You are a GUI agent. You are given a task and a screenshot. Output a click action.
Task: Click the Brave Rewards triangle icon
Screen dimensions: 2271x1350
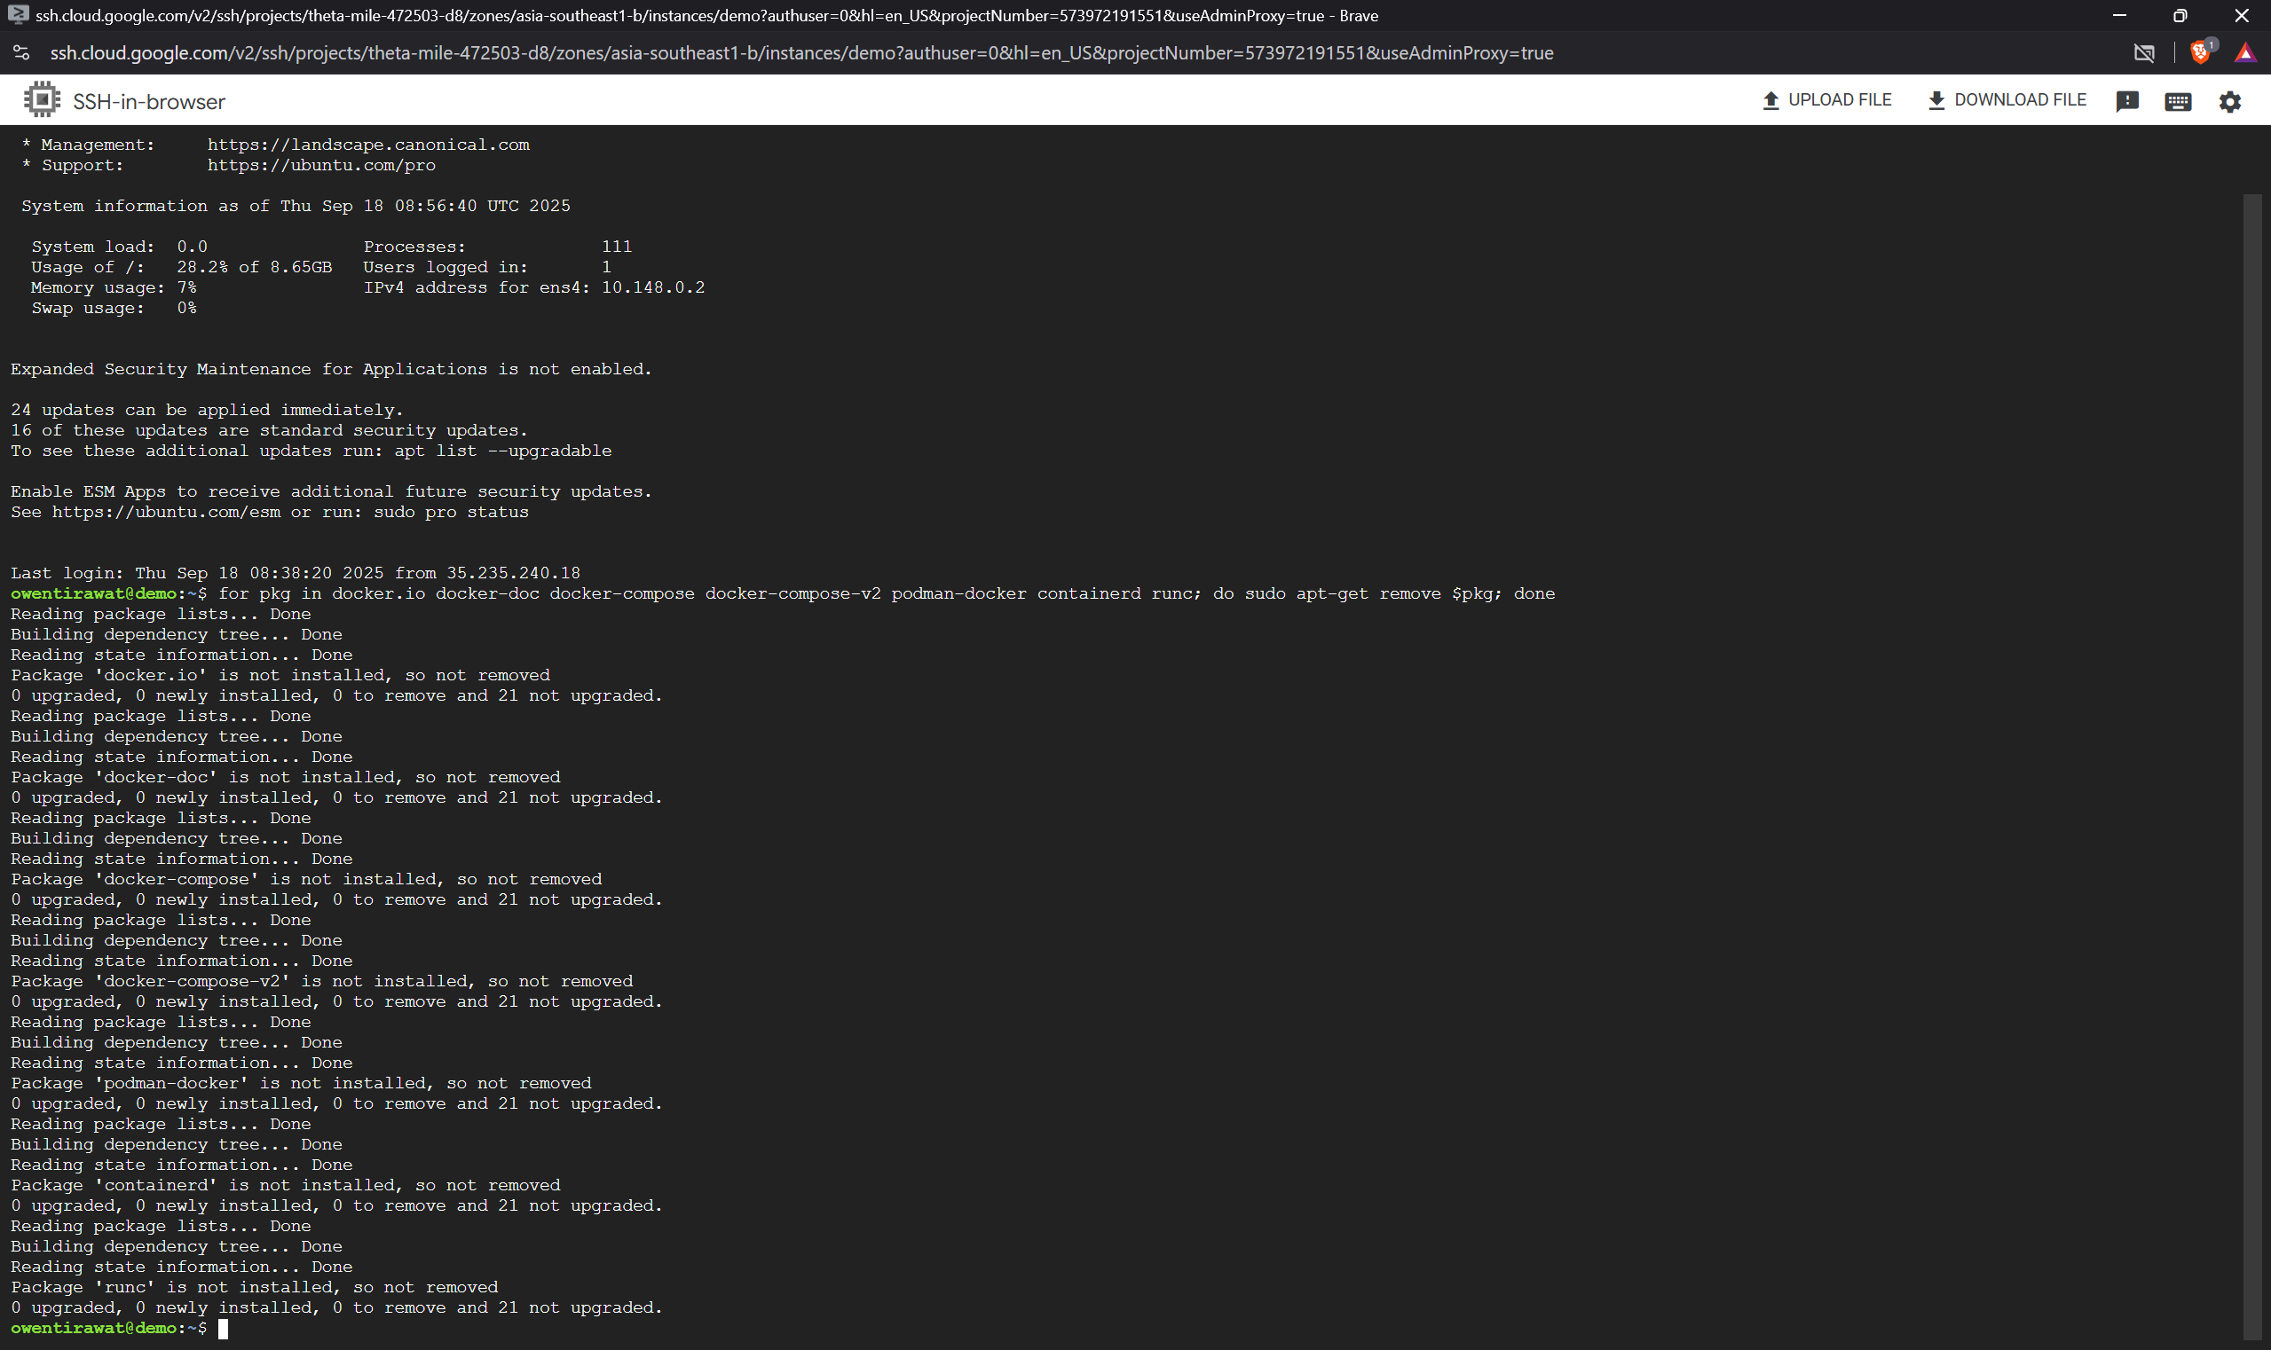[2244, 52]
